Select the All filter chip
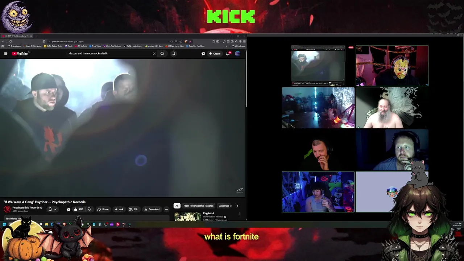This screenshot has height=261, width=464. point(177,206)
